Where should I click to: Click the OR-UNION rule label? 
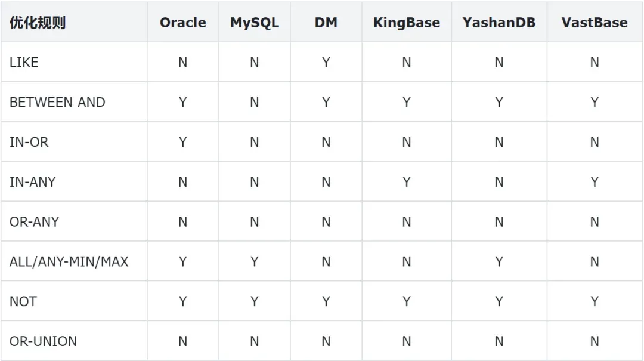tap(43, 341)
